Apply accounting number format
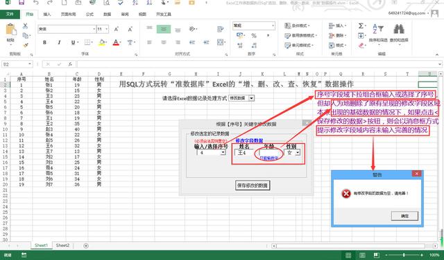The height and width of the screenshot is (260, 444). 241,35
